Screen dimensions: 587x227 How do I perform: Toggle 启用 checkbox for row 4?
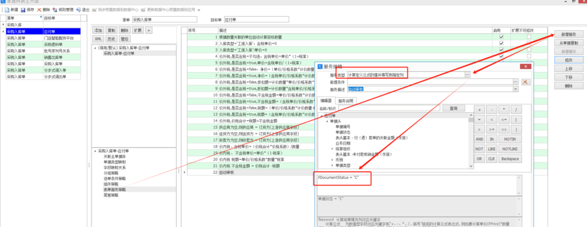tap(501, 56)
